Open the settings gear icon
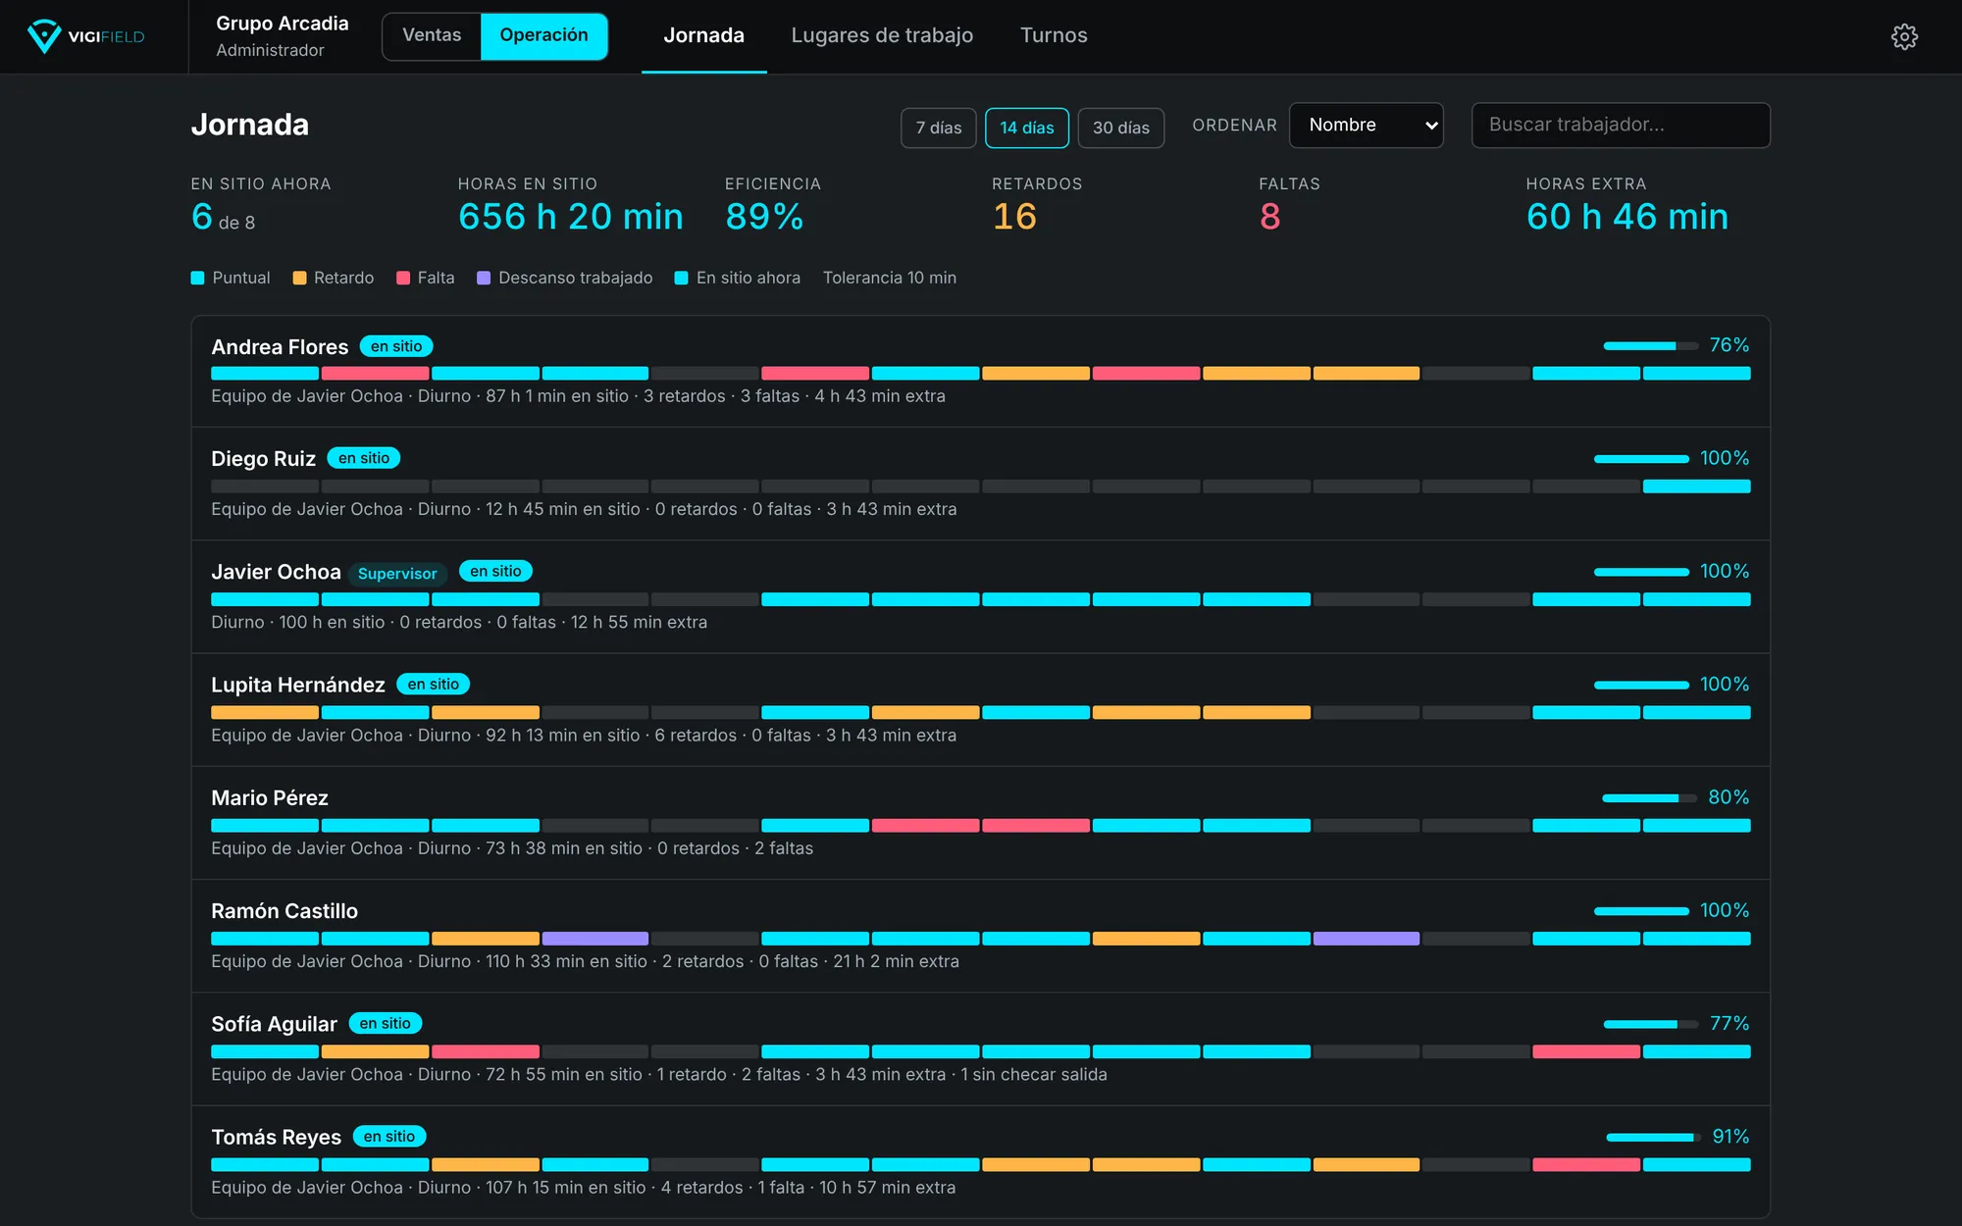This screenshot has width=1962, height=1226. coord(1904,36)
